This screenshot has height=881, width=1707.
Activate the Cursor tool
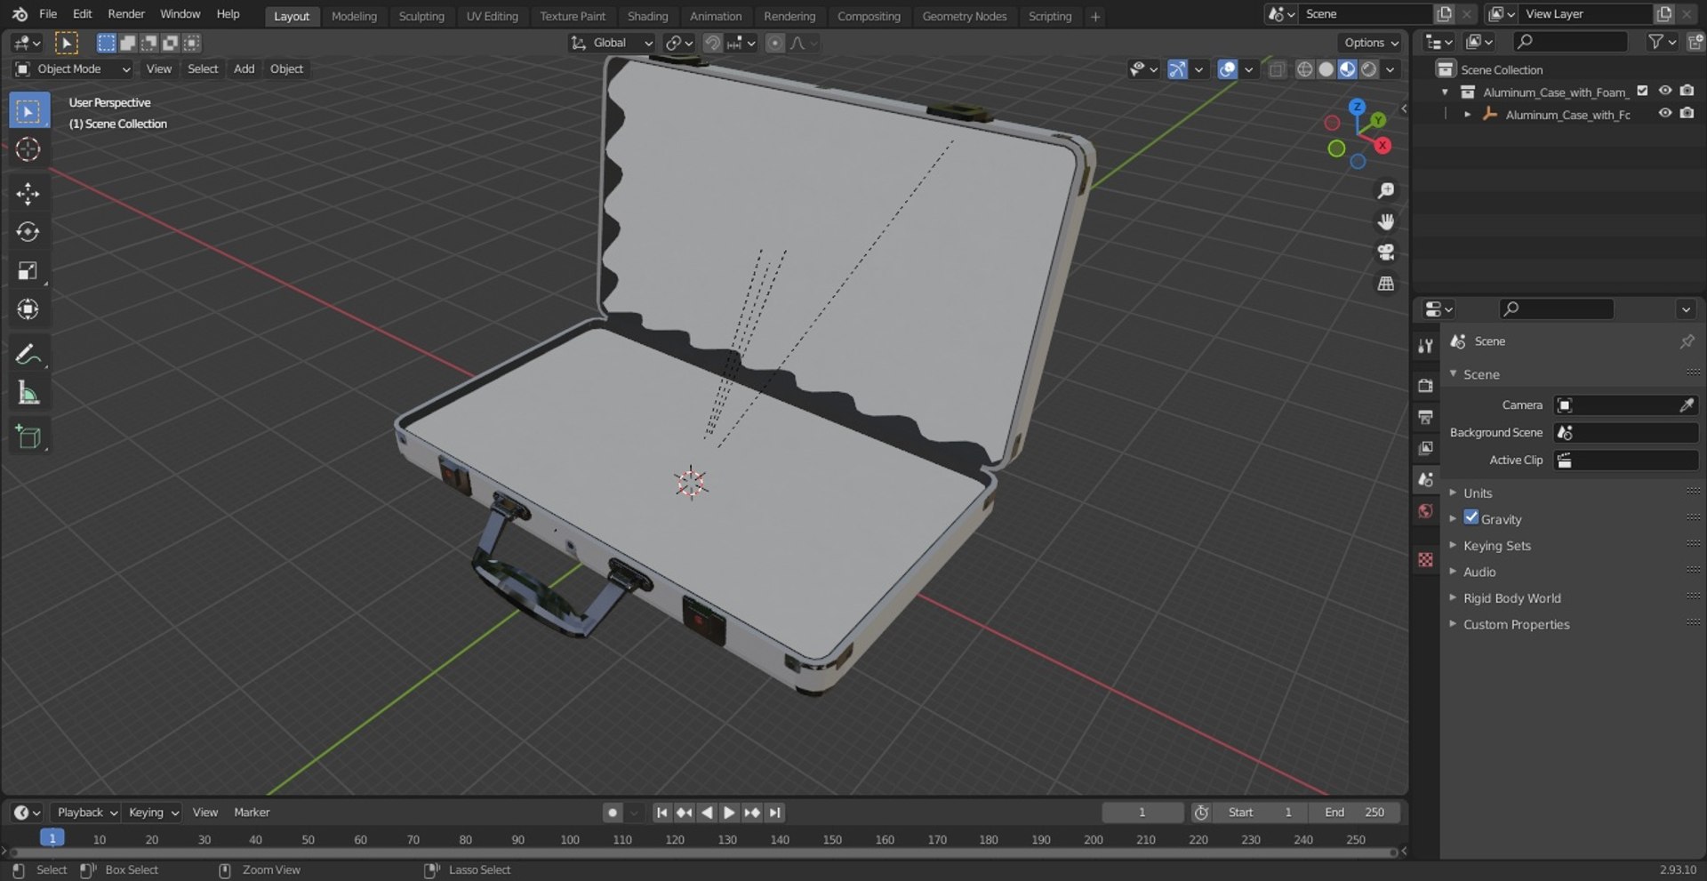click(28, 149)
